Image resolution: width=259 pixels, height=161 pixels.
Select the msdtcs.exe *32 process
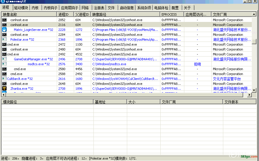click(127, 64)
